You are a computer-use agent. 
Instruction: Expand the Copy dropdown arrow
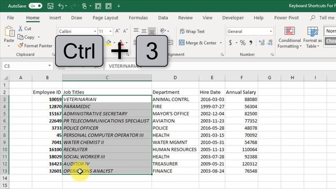pyautogui.click(x=39, y=37)
